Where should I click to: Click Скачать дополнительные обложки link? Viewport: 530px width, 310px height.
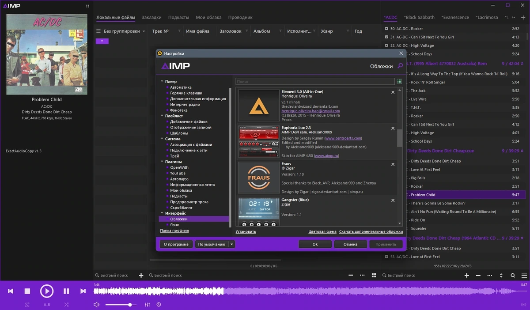click(x=371, y=231)
